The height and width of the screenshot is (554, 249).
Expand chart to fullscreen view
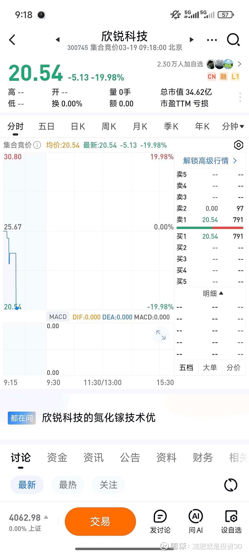[161, 335]
